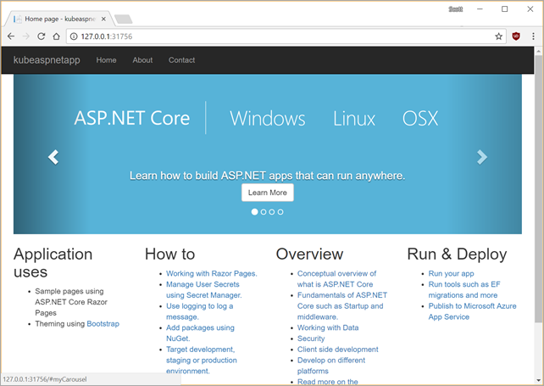The height and width of the screenshot is (386, 544).
Task: Click the scrollbar down arrow
Action: pyautogui.click(x=538, y=380)
